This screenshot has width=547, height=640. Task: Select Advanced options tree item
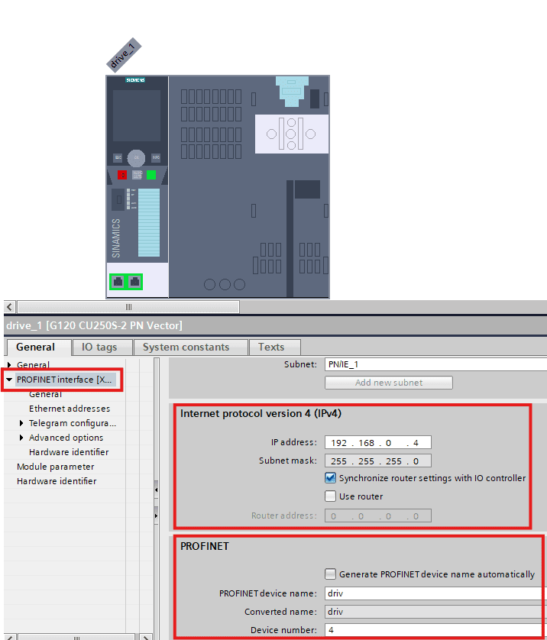pos(66,438)
